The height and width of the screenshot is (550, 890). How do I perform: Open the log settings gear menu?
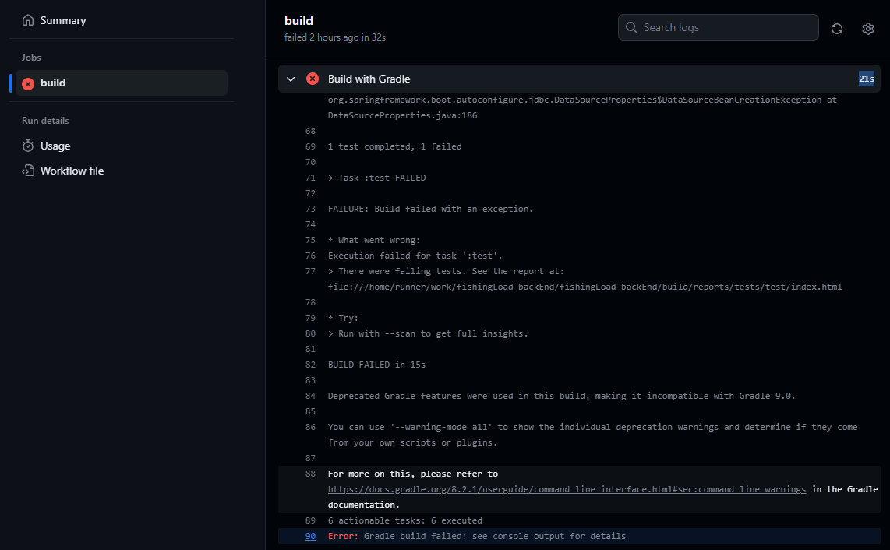coord(868,28)
